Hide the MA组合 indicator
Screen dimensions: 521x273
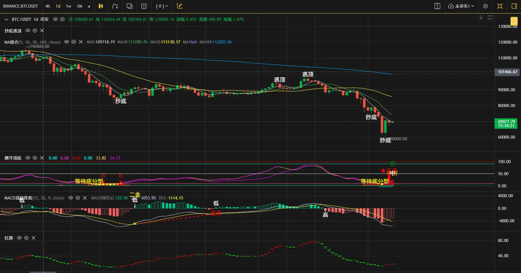[x=66, y=42]
